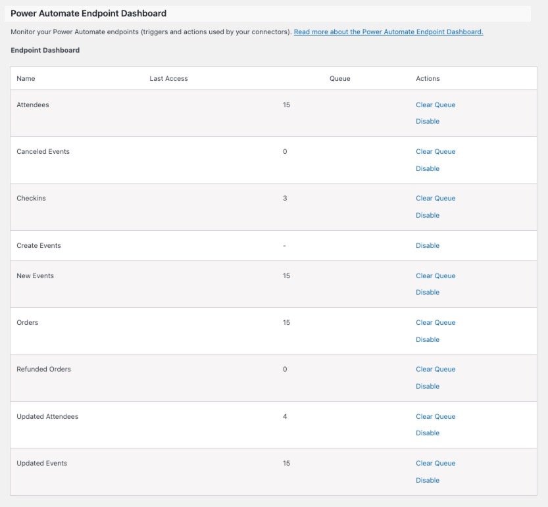Click the Endpoint Dashboard heading
This screenshot has height=507, width=548.
[x=45, y=50]
